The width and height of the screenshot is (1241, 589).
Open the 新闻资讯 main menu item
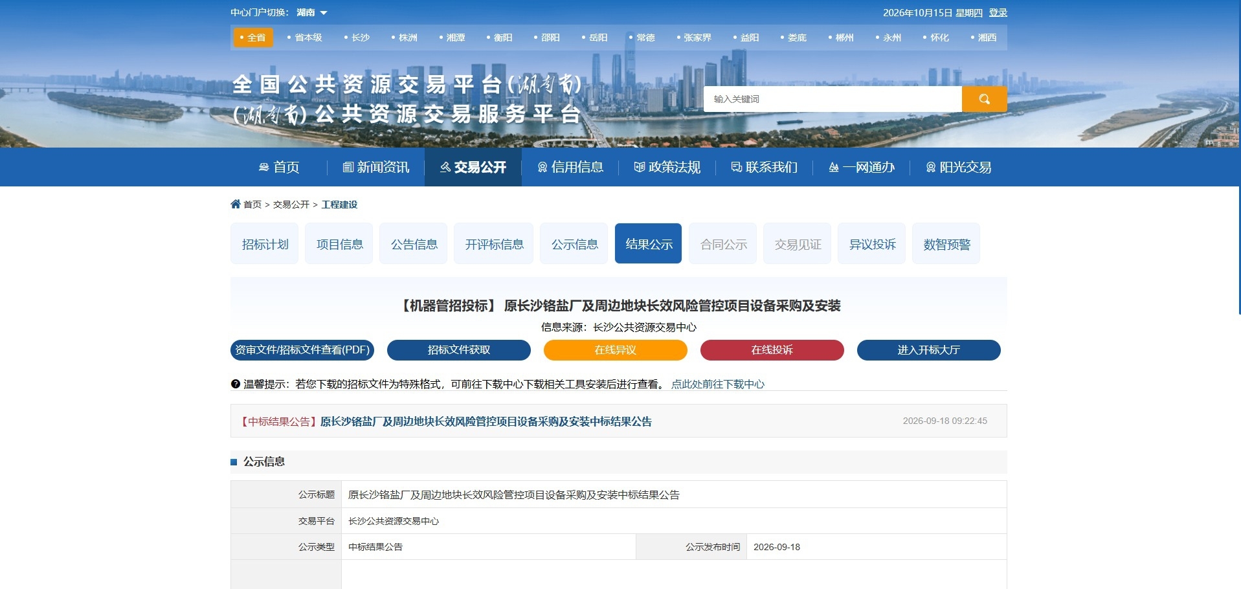tap(376, 167)
